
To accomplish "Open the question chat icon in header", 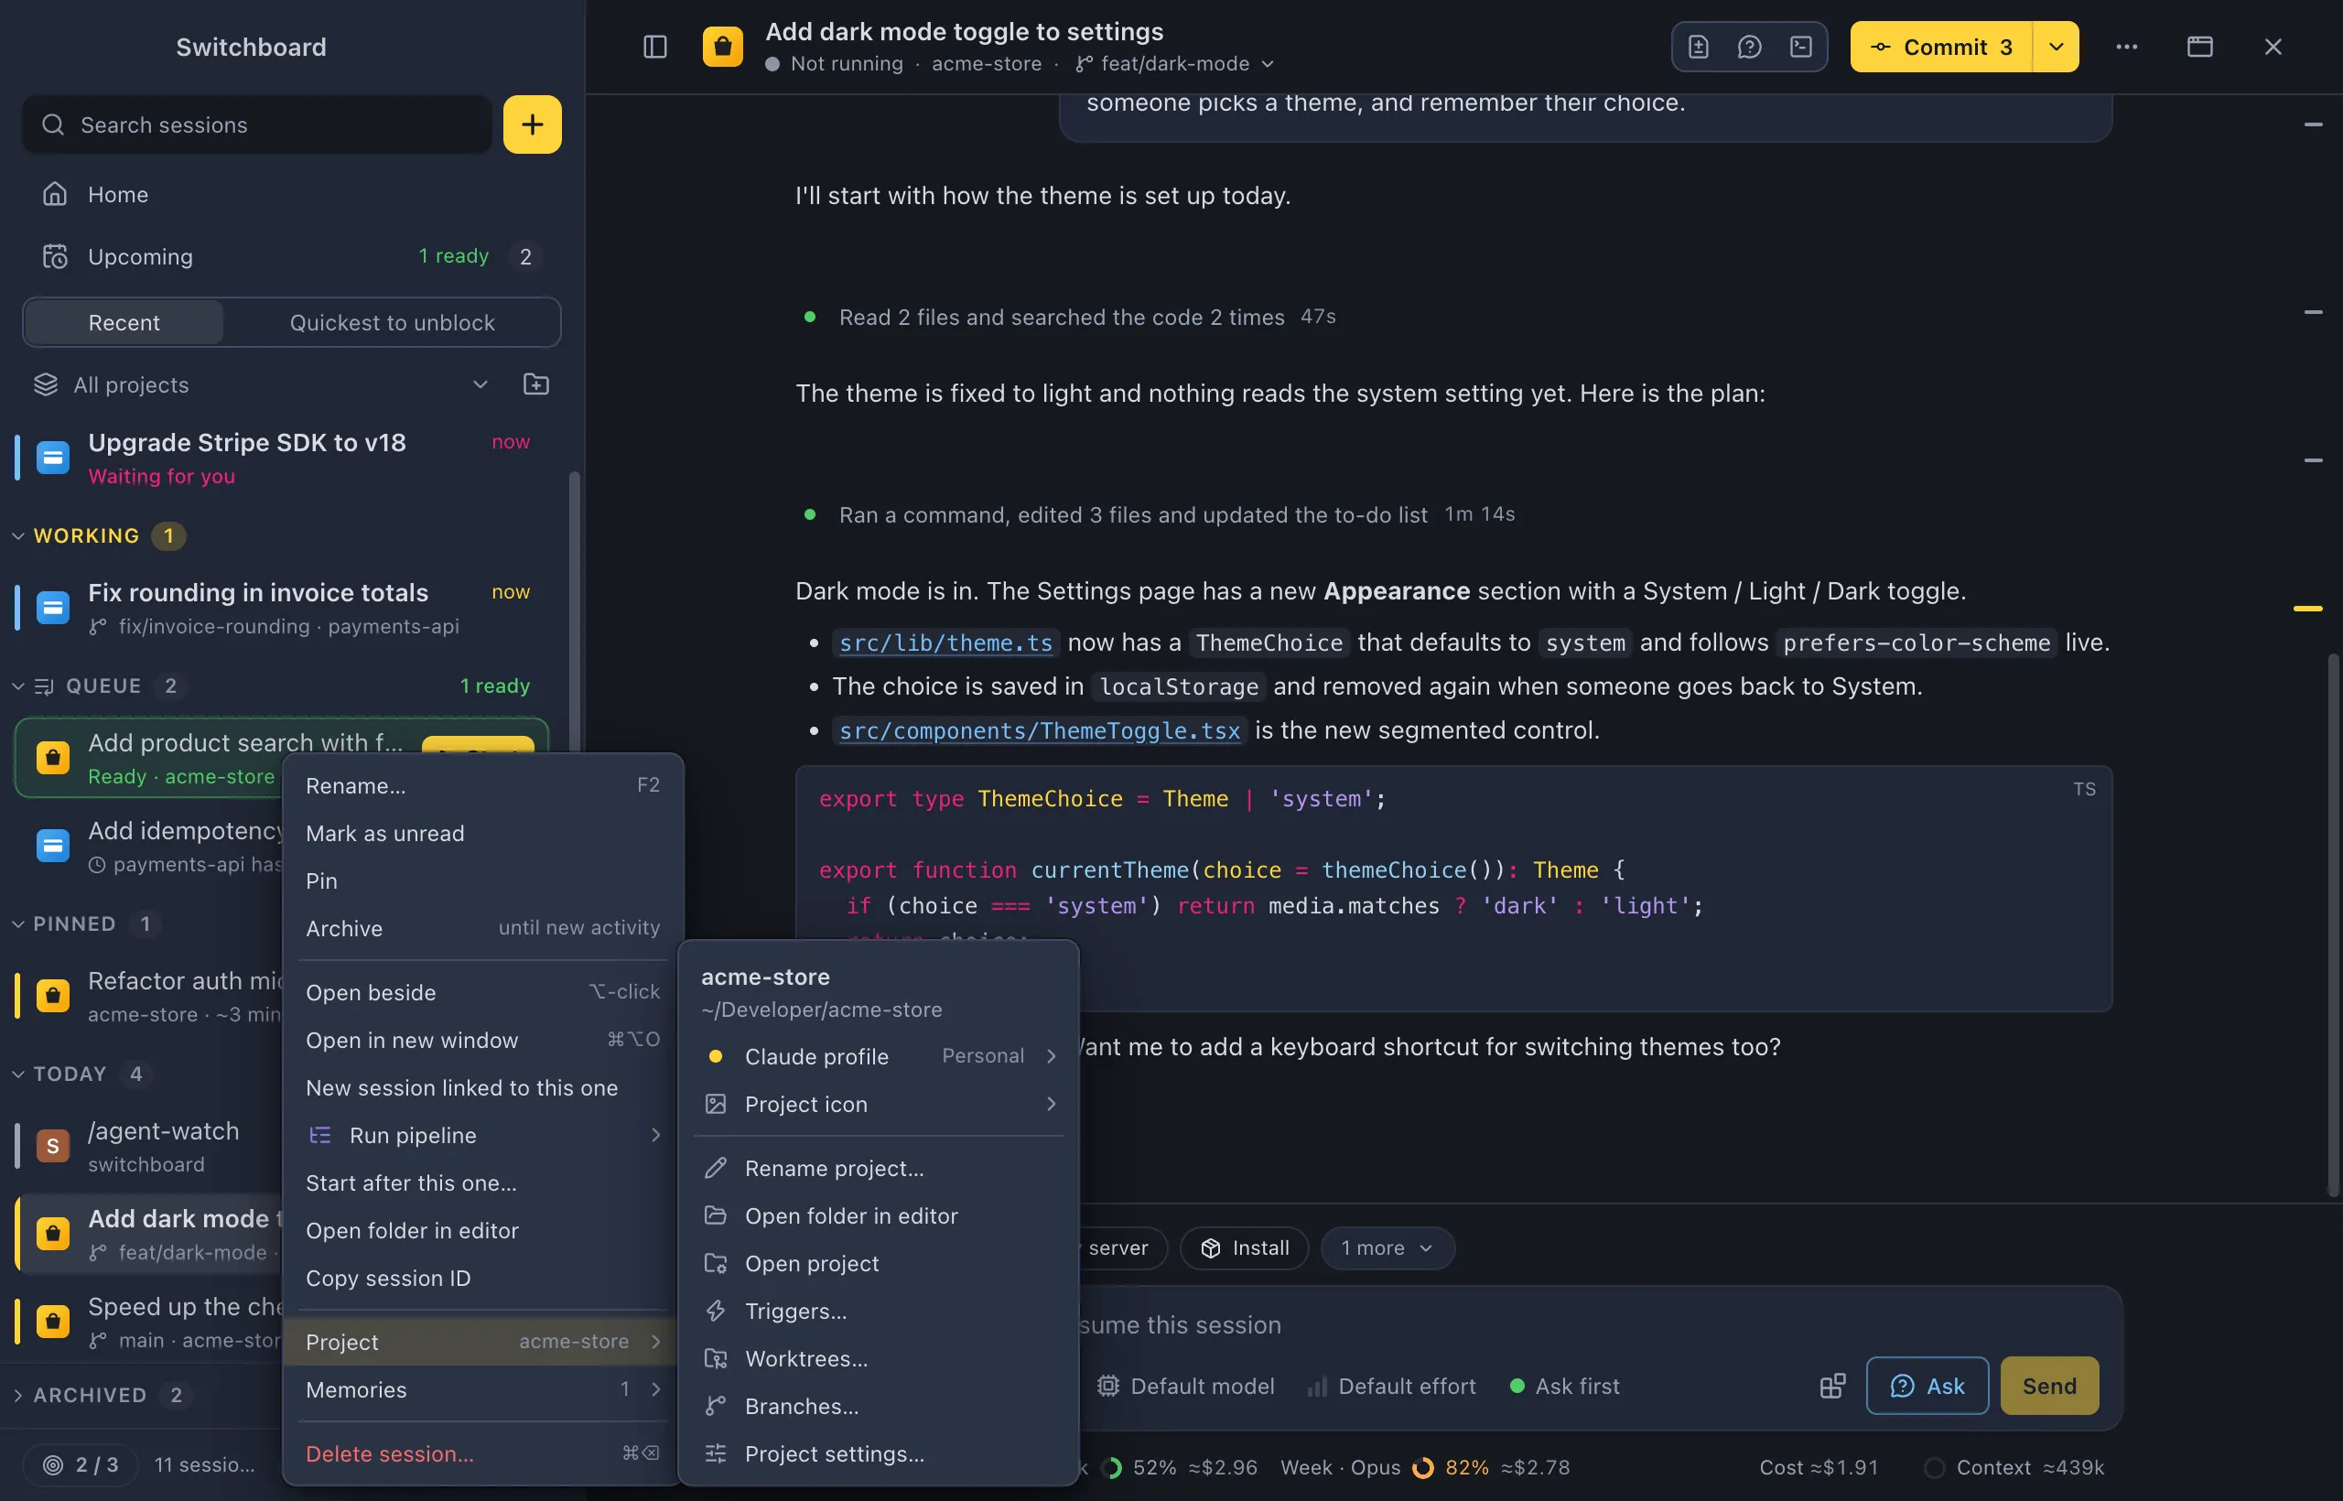I will (1749, 47).
